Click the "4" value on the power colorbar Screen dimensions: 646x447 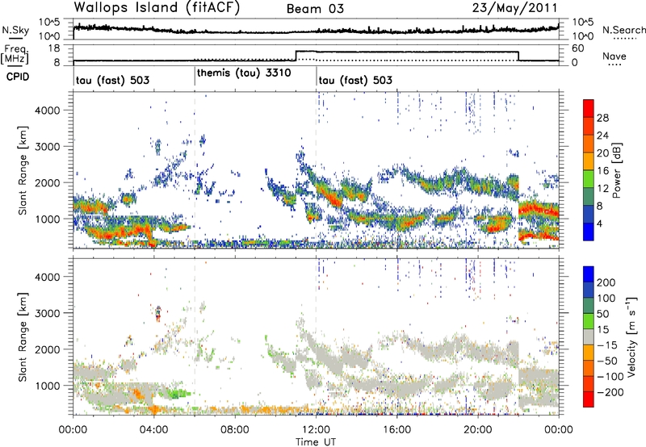(x=600, y=224)
